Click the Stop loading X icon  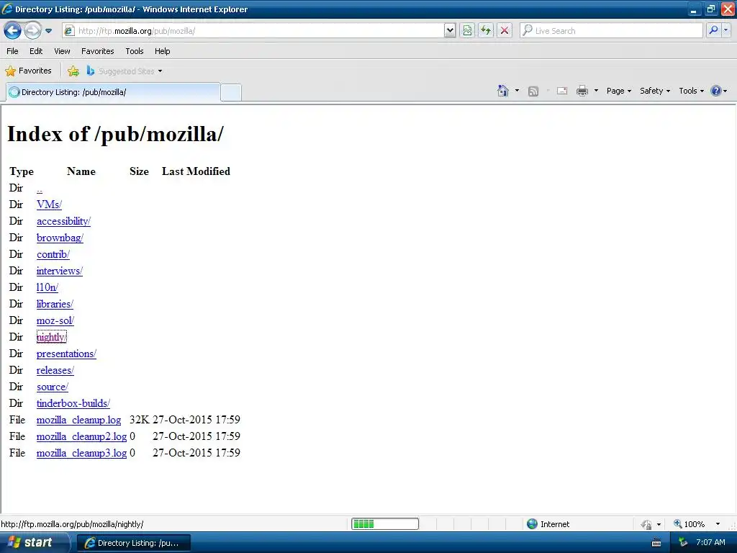505,30
